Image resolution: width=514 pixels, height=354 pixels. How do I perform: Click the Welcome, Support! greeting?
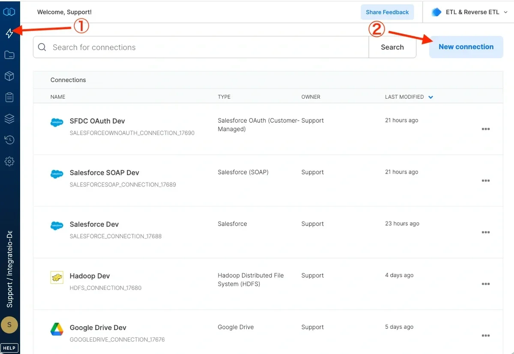click(x=64, y=12)
